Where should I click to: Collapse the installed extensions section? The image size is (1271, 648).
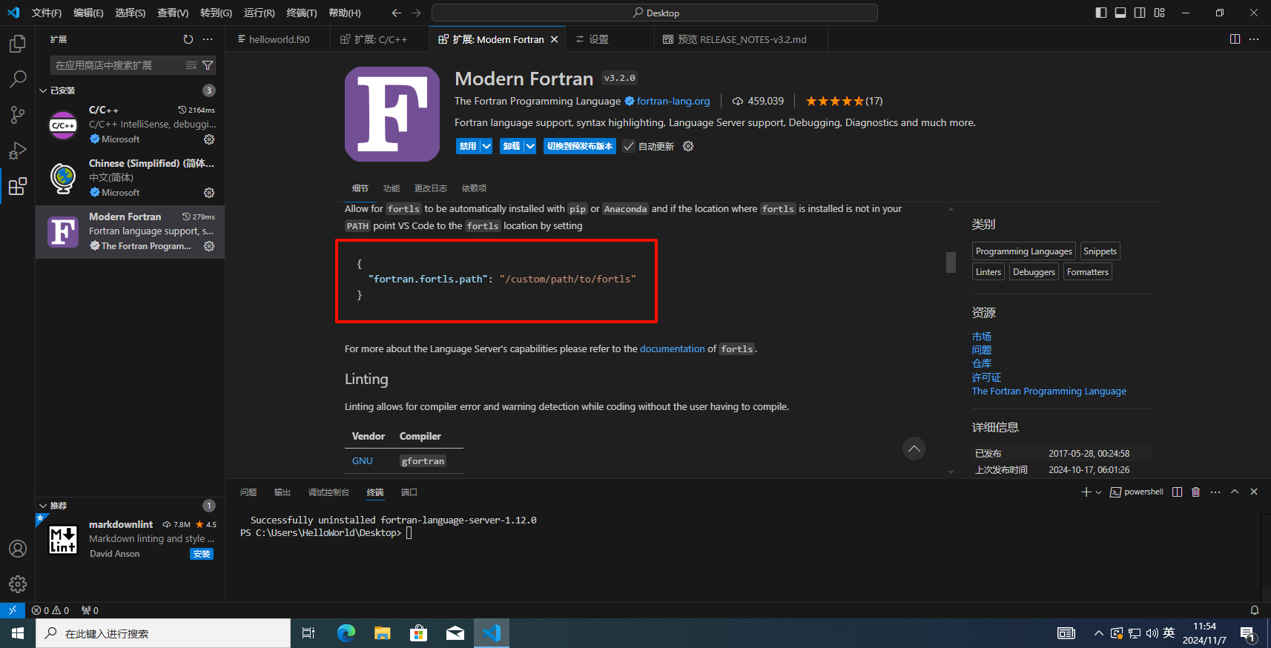[43, 90]
